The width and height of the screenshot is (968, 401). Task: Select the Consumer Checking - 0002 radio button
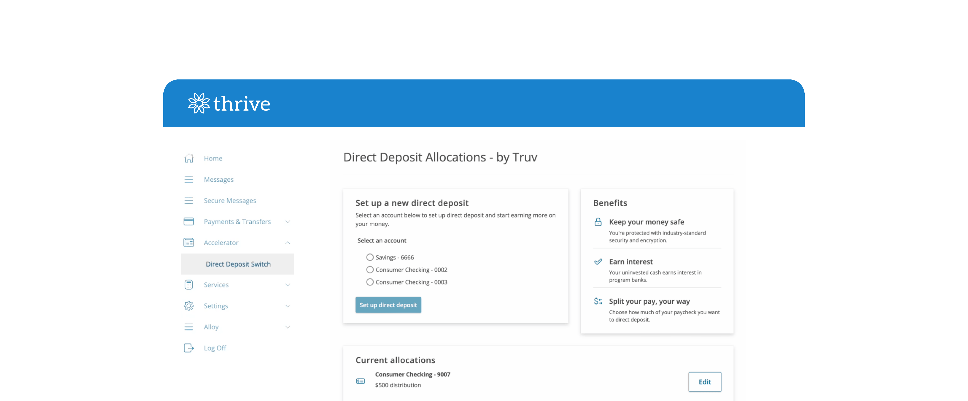click(x=370, y=269)
